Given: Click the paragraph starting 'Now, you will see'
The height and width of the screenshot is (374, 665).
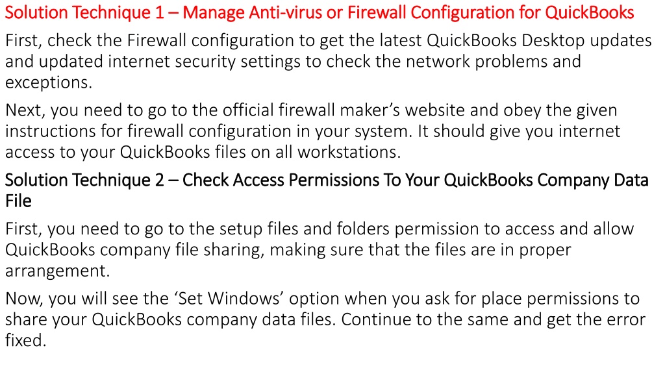Looking at the screenshot, I should 325,319.
